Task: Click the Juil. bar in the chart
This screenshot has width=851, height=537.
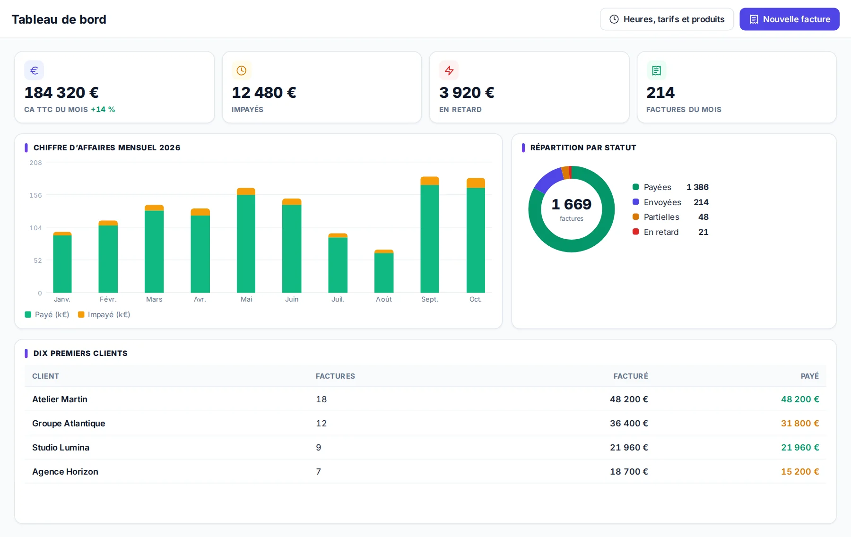Action: 338,263
